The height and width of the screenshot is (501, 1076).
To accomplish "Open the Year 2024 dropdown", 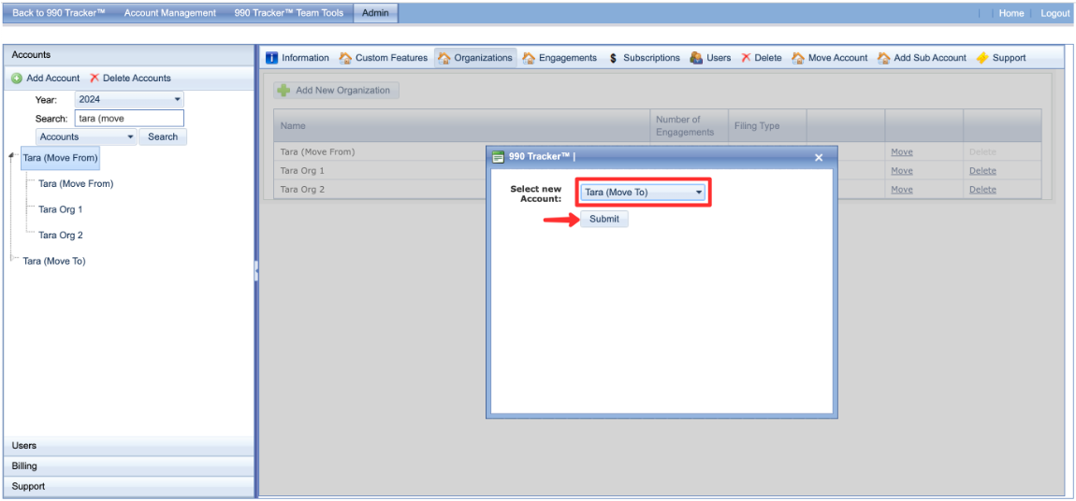I will 129,99.
